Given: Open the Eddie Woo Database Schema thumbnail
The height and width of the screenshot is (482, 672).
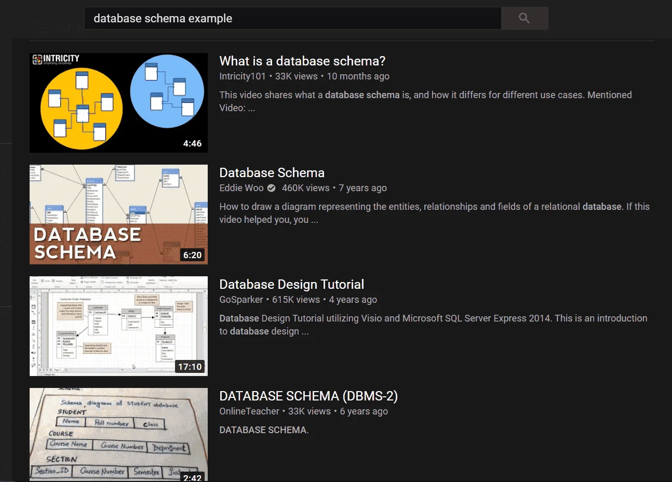Looking at the screenshot, I should pyautogui.click(x=118, y=215).
